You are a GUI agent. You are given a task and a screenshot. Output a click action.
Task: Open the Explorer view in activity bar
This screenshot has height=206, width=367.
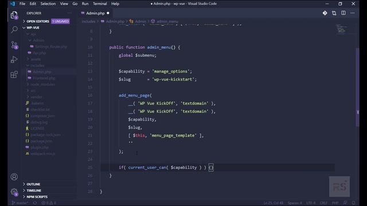(x=14, y=15)
